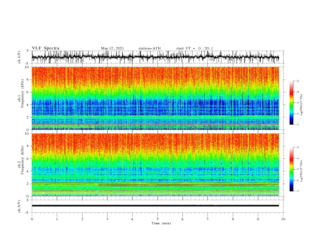319x246 pixels.
Task: Click the date text "May 12, 2021"
Action: pyautogui.click(x=112, y=48)
